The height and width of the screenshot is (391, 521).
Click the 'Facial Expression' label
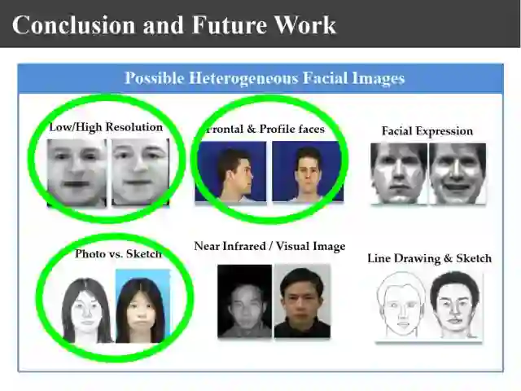427,130
